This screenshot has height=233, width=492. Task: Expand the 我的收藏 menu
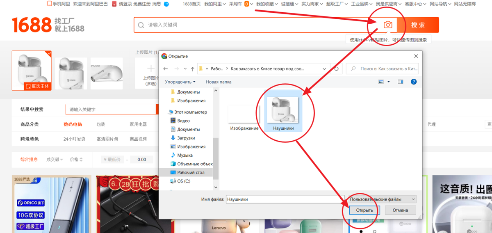[267, 4]
